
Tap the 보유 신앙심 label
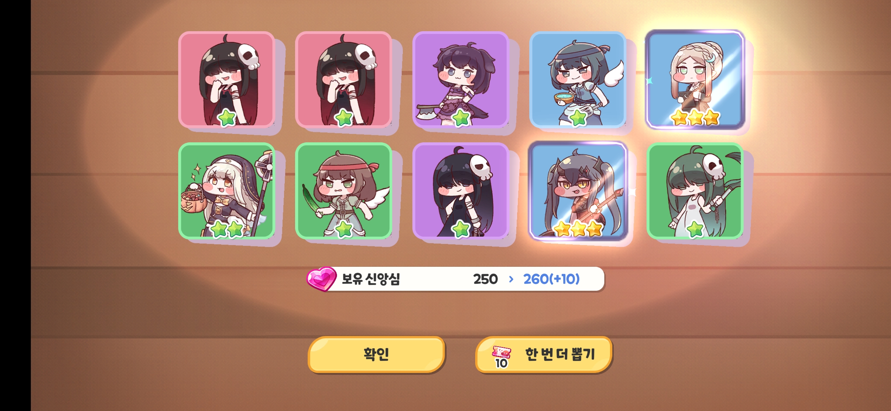371,279
